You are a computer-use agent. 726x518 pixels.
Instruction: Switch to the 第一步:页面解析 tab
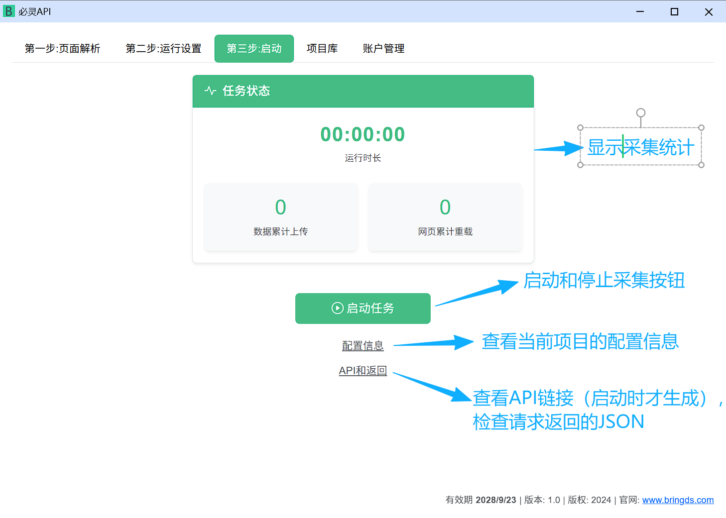click(x=63, y=48)
